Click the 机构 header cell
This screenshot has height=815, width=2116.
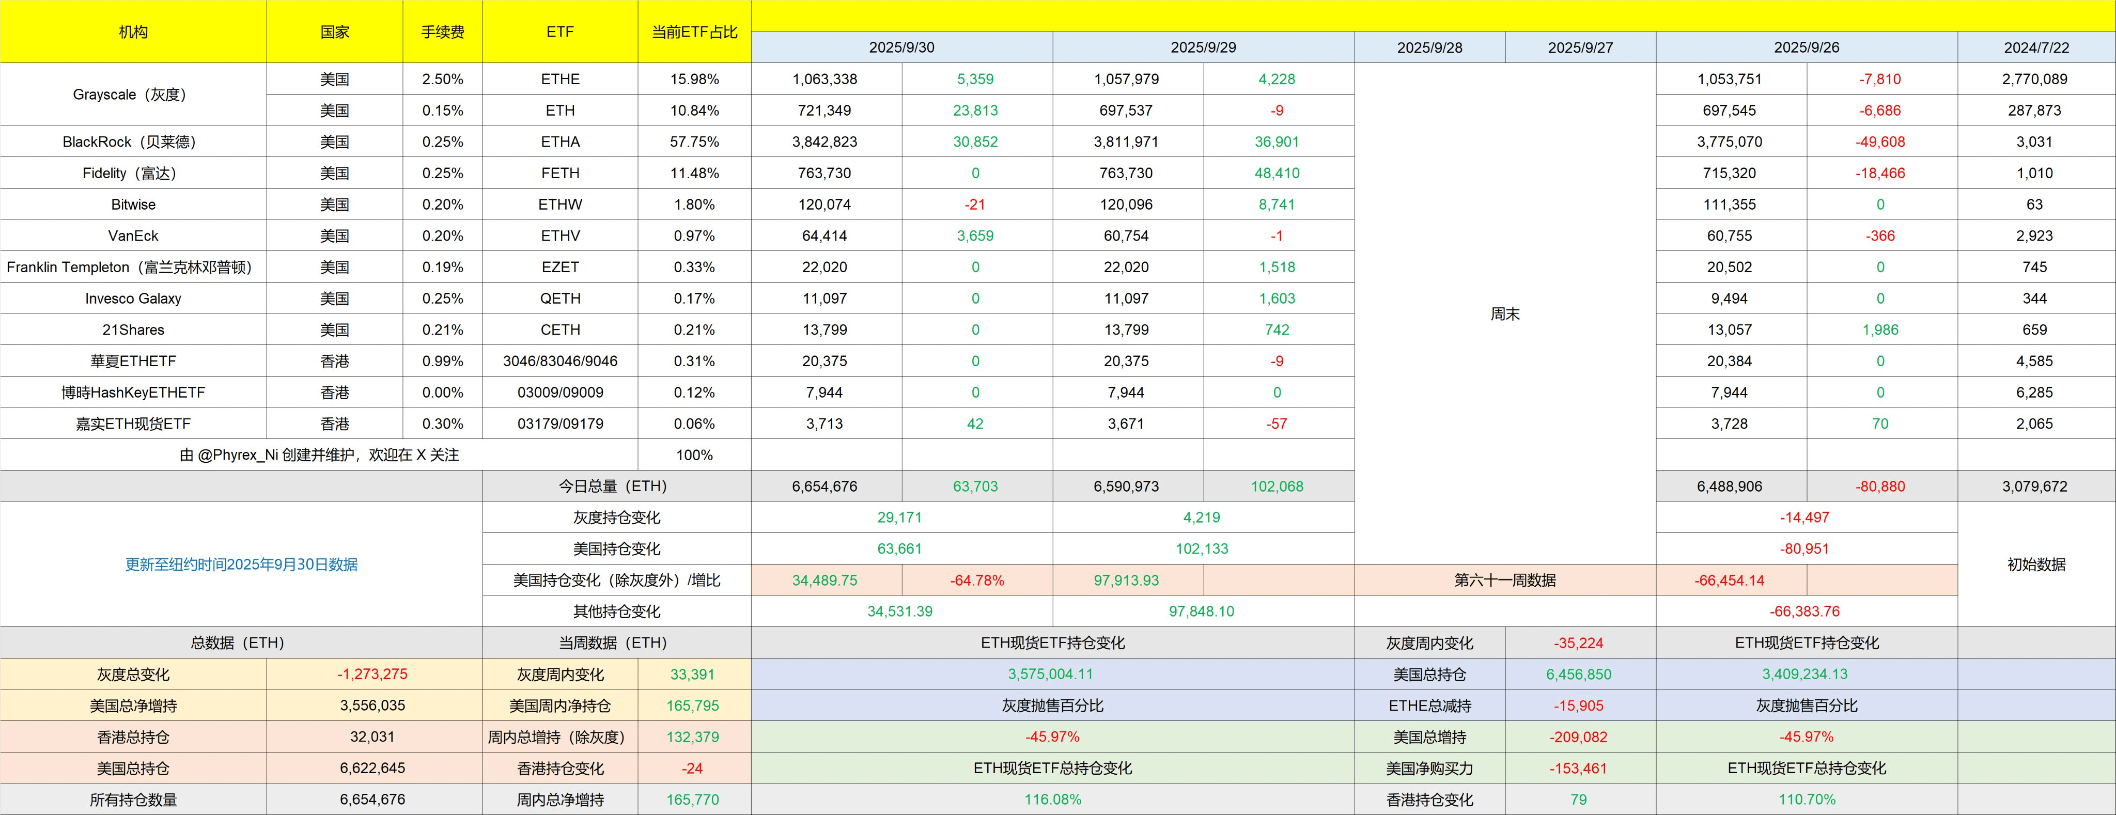click(x=133, y=32)
